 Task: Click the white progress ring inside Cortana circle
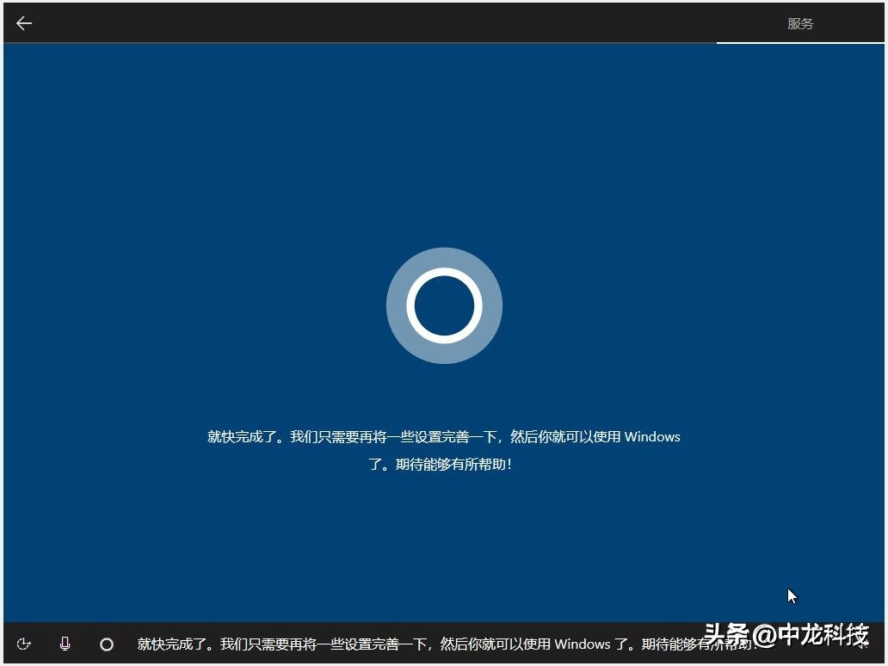444,305
